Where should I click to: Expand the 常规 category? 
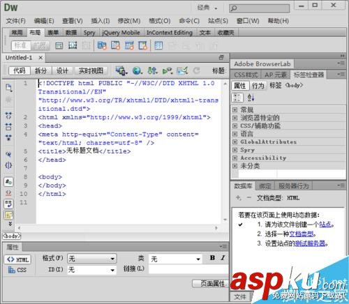tap(235, 109)
